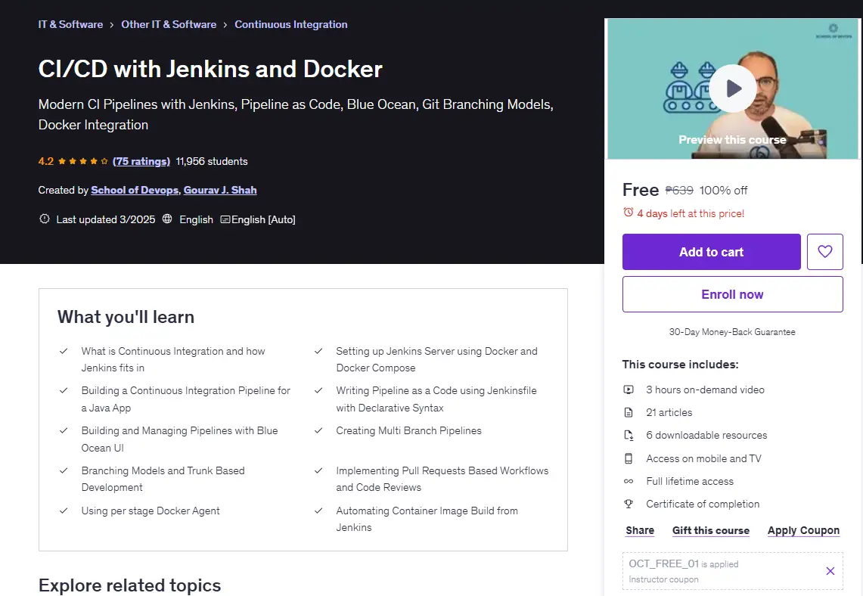The width and height of the screenshot is (863, 596).
Task: Click checkmark beside Branching Models and Trunk Based
Action: [64, 470]
